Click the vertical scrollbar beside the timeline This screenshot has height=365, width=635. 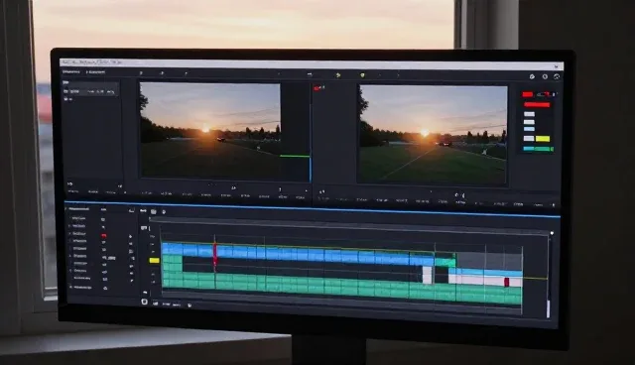pyautogui.click(x=549, y=308)
